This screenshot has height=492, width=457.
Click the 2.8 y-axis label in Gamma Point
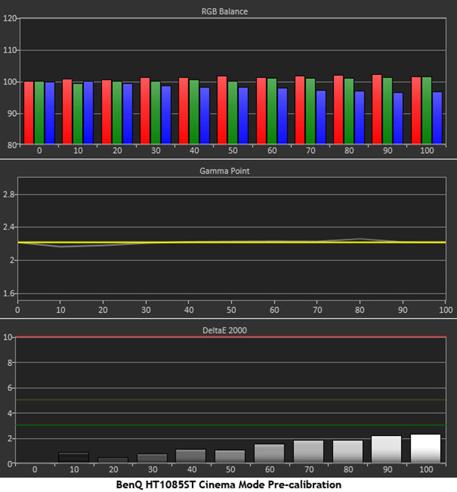tap(9, 194)
